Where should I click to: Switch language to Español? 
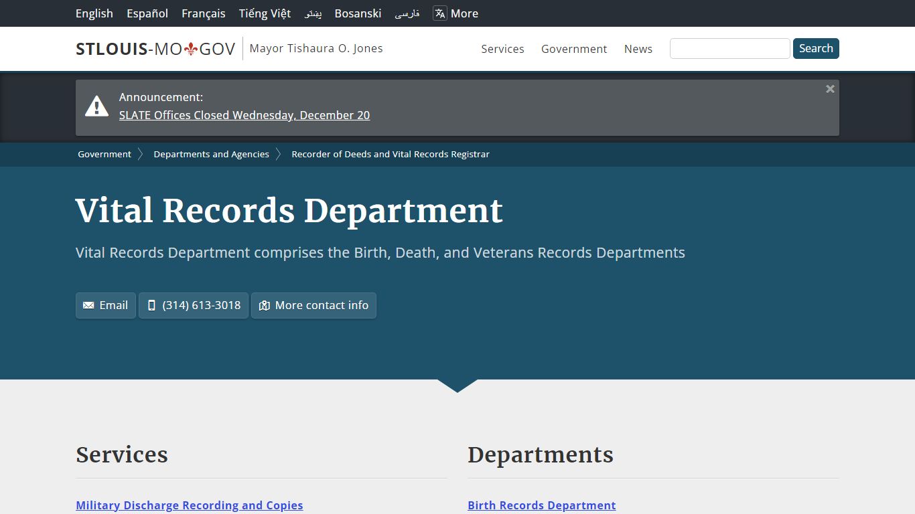pos(147,13)
